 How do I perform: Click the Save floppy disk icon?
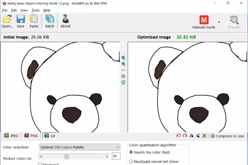point(20,21)
